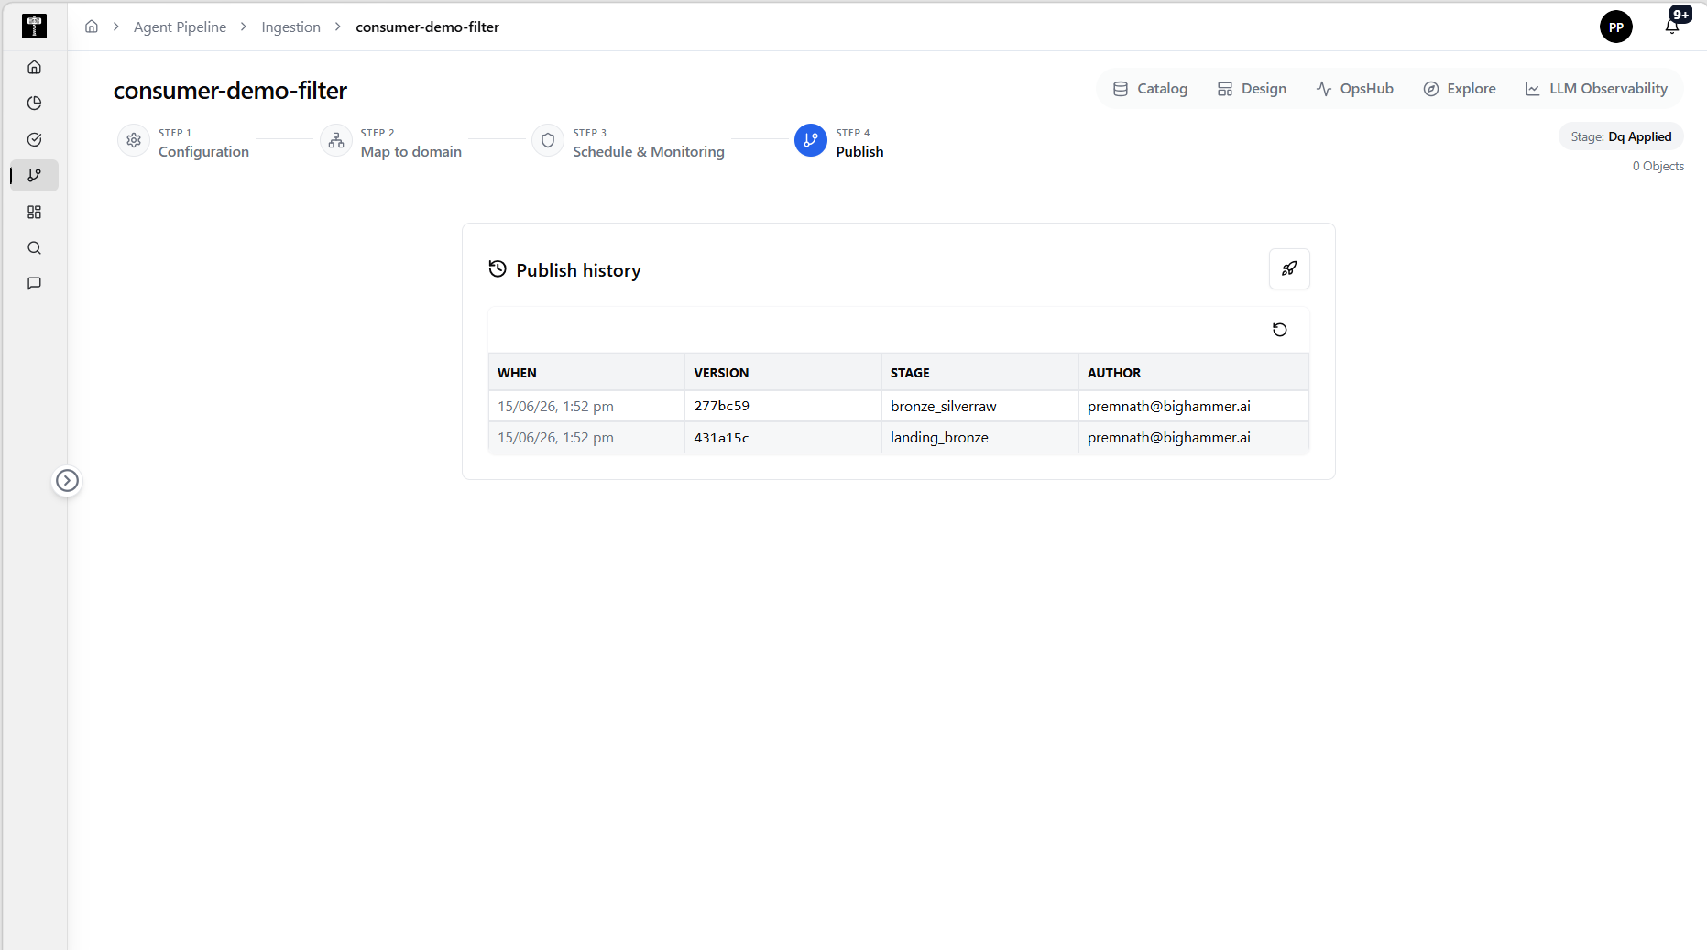Image resolution: width=1707 pixels, height=950 pixels.
Task: Open the notifications bell
Action: (1672, 26)
